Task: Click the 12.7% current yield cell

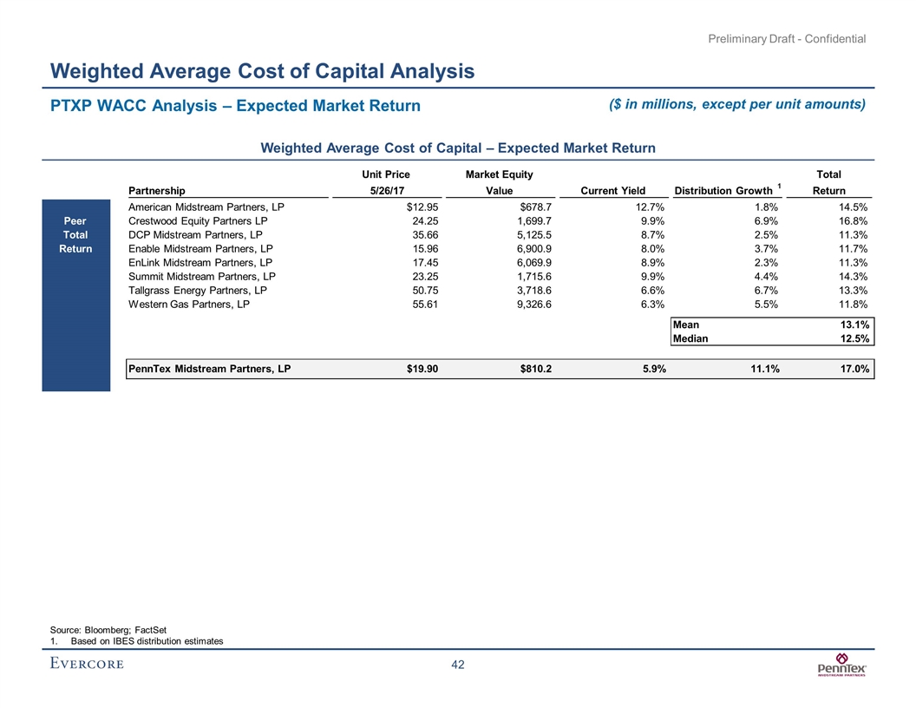Action: click(651, 206)
